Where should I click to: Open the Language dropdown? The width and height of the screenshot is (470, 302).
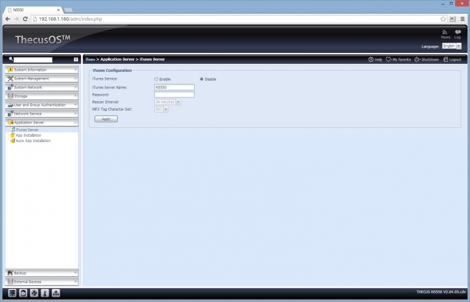[x=451, y=46]
